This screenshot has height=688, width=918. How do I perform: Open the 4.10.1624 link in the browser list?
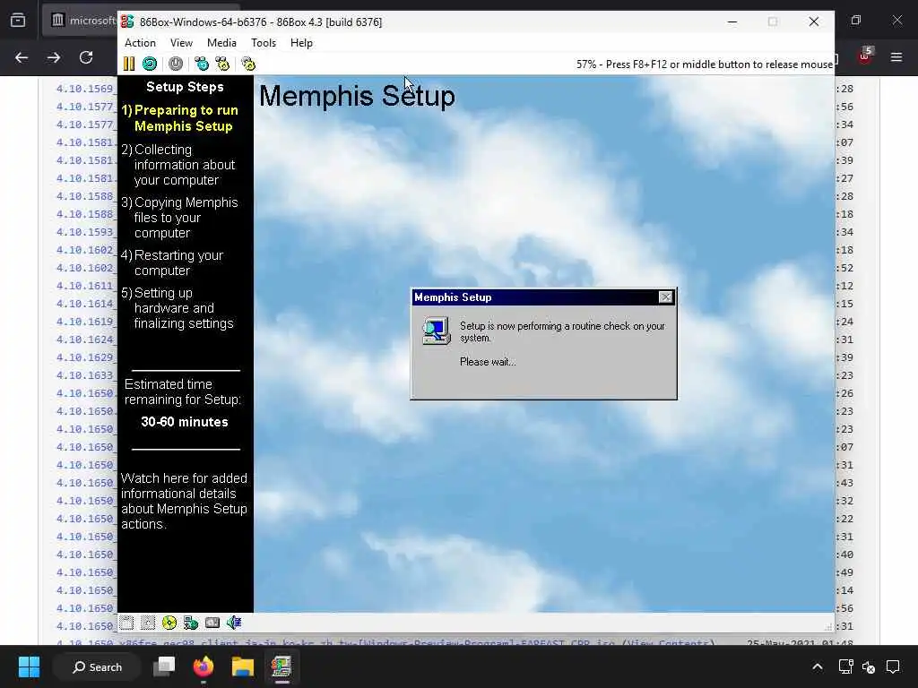coord(85,340)
